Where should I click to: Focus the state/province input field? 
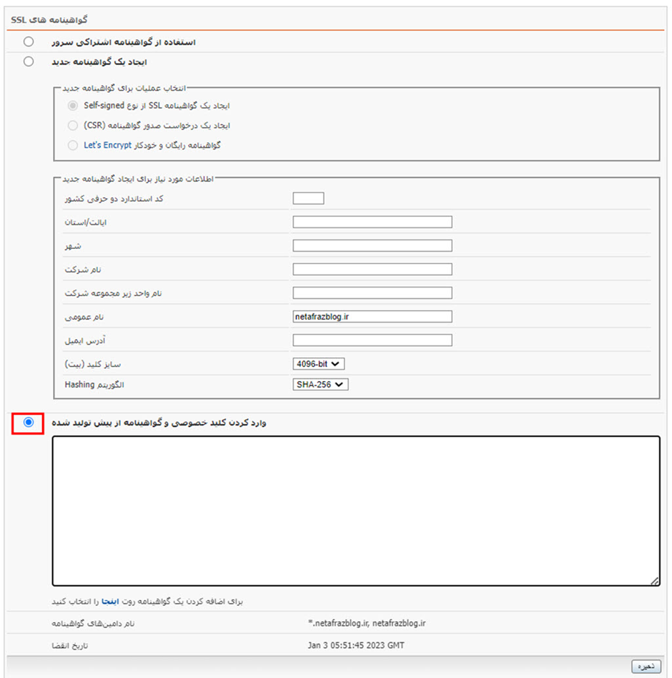(x=372, y=222)
